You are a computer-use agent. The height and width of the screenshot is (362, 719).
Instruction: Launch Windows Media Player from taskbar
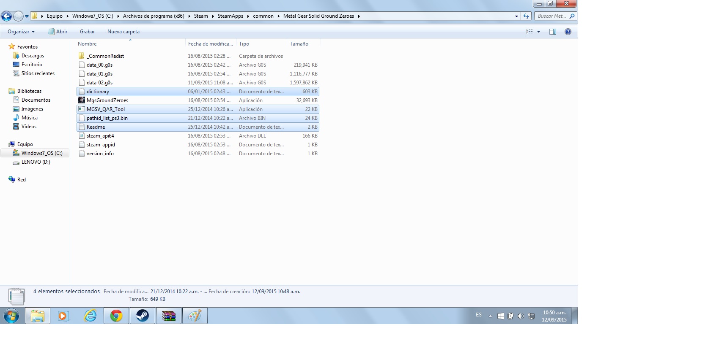coord(63,316)
